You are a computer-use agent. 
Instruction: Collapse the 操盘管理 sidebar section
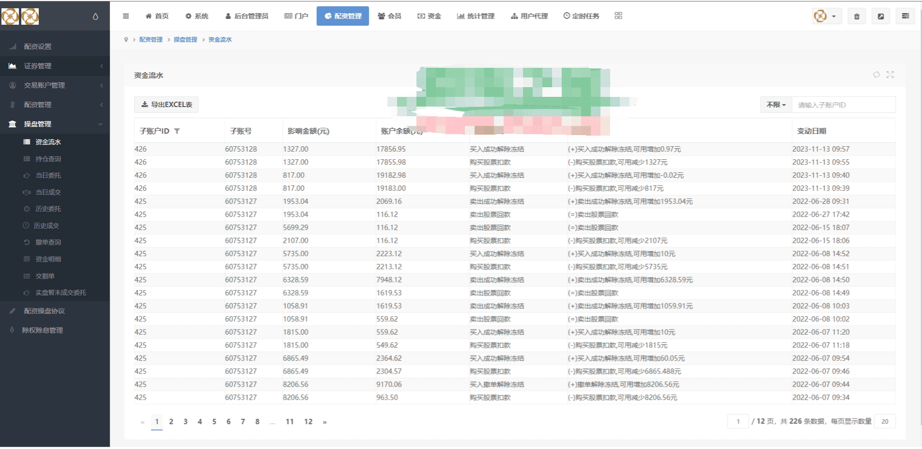pos(55,124)
